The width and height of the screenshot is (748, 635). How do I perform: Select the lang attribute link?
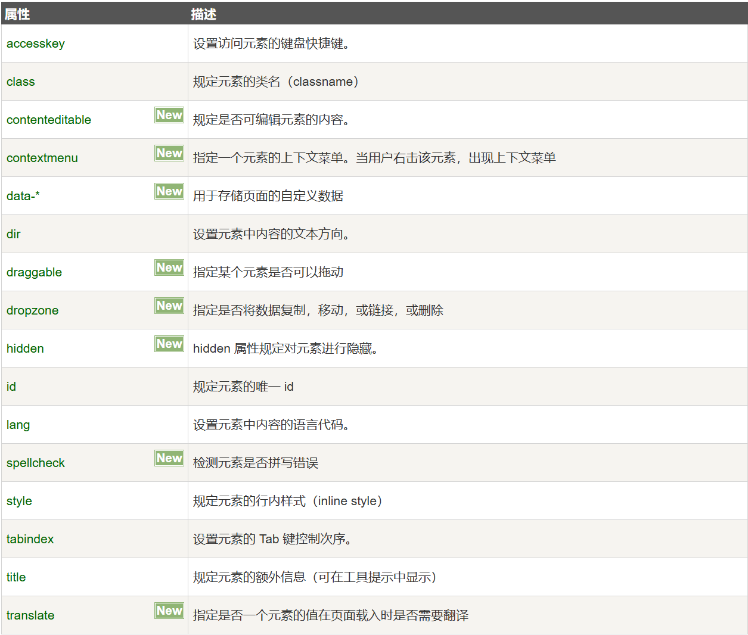tap(18, 425)
